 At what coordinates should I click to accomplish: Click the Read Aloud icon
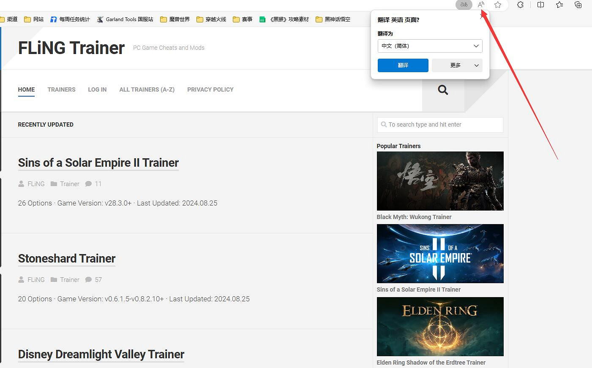click(481, 5)
